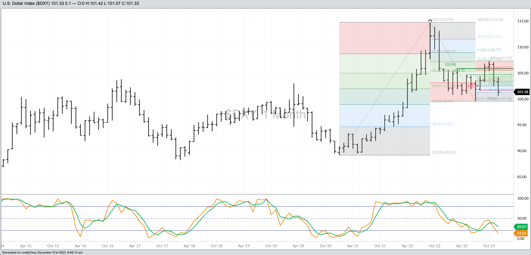This screenshot has height=255, width=531.
Task: Click the 61.8% (108.97) Fibonacci label
Action: 489,50
